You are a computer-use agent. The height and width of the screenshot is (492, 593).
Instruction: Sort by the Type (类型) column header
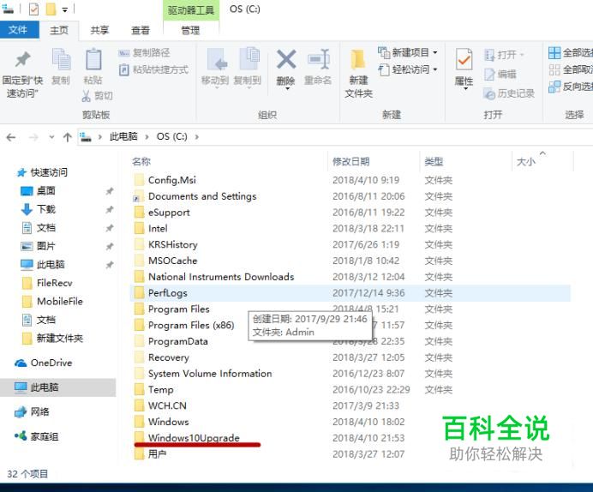tap(434, 162)
